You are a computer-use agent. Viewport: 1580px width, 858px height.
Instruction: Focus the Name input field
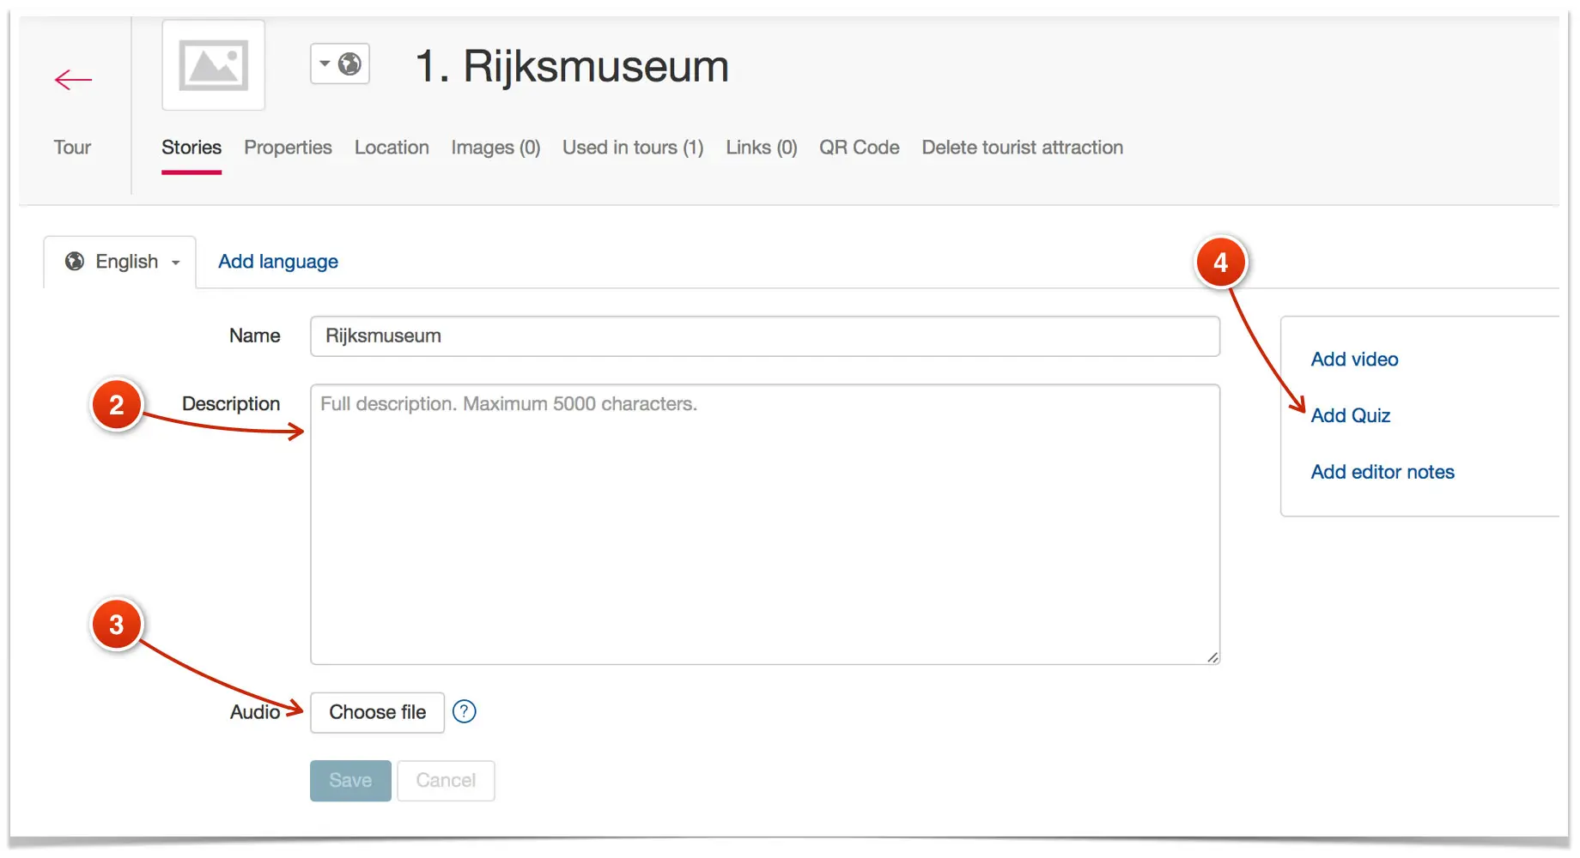[x=765, y=336]
